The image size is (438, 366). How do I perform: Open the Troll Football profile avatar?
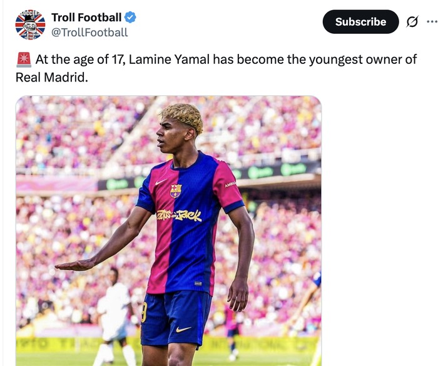pos(30,24)
